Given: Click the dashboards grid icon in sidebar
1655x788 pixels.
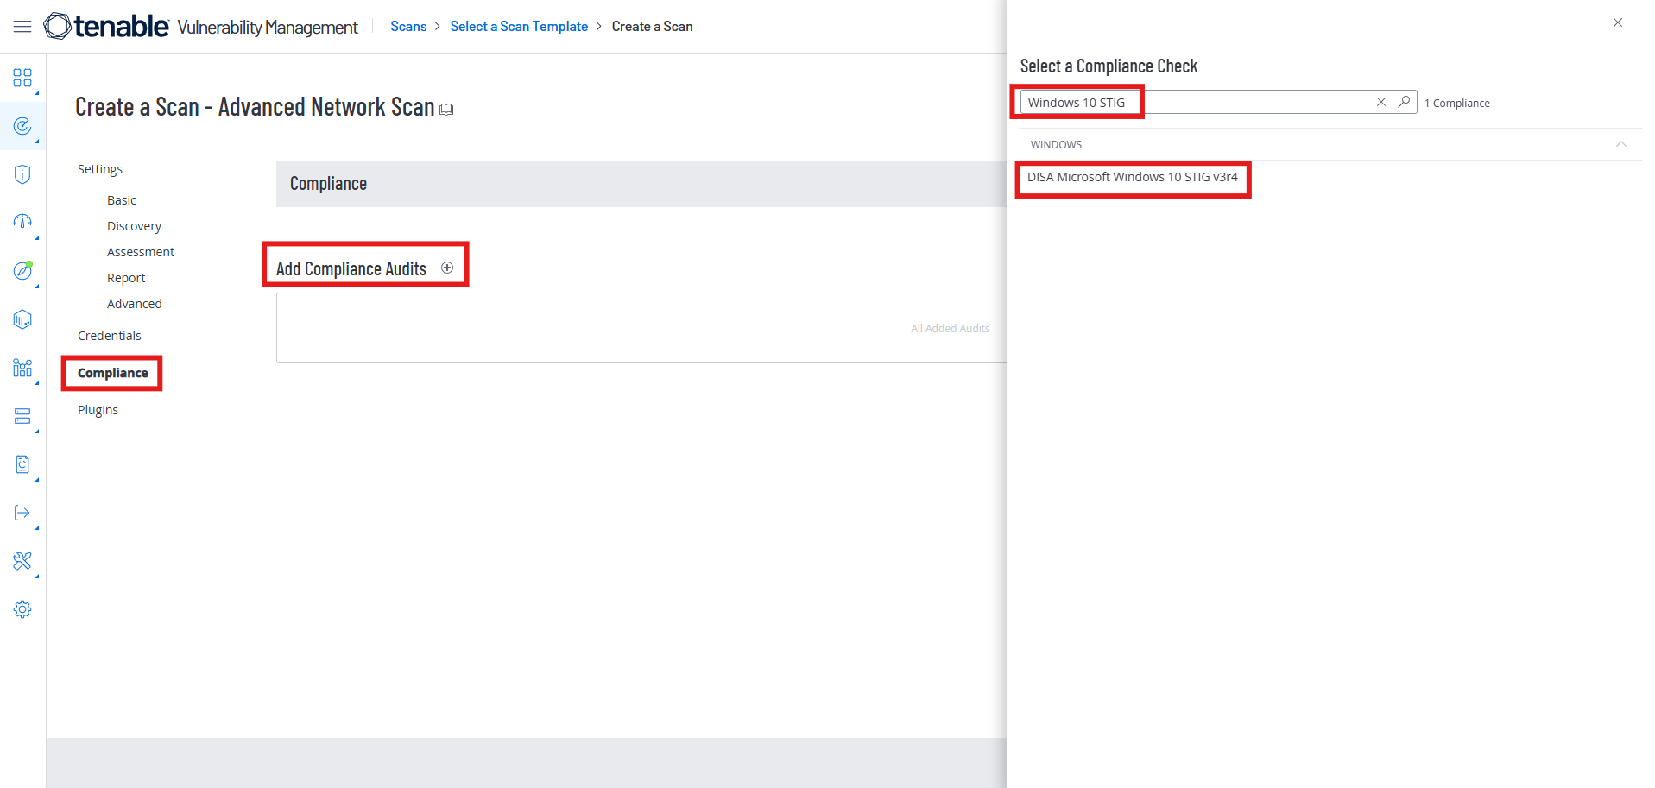Looking at the screenshot, I should (x=22, y=79).
